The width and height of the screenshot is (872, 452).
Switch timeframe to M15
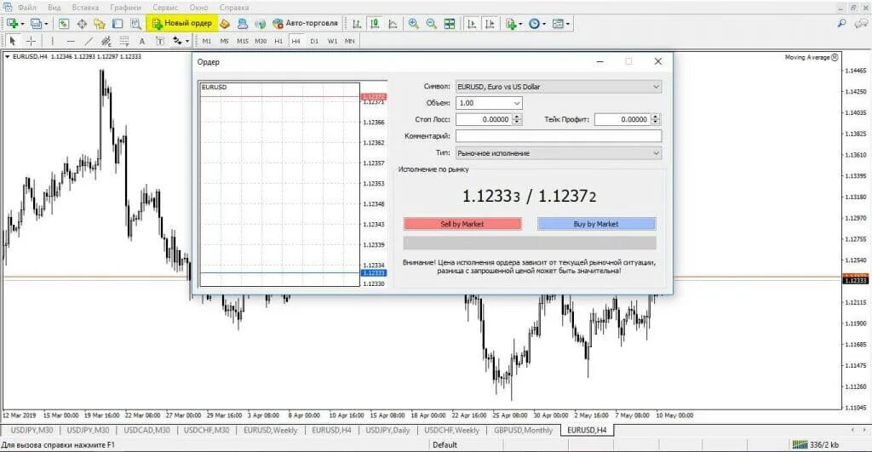point(243,41)
